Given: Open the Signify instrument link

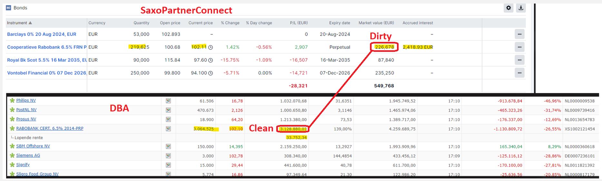Looking at the screenshot, I should pyautogui.click(x=23, y=165).
